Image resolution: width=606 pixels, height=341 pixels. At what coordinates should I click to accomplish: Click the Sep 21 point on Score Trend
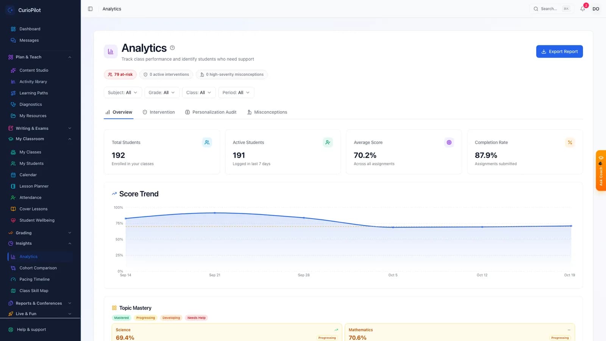pyautogui.click(x=215, y=213)
